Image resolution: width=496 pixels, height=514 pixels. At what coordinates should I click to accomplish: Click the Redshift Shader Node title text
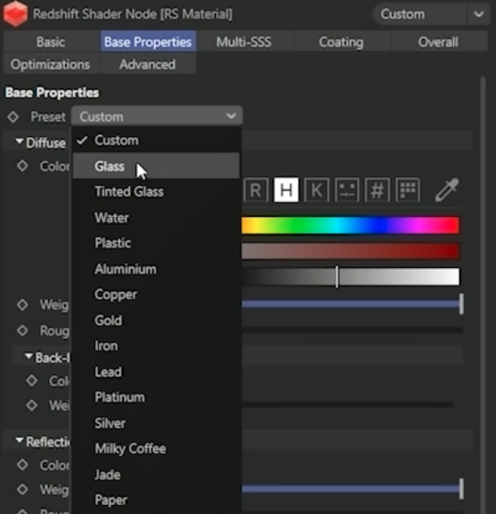[x=133, y=14]
